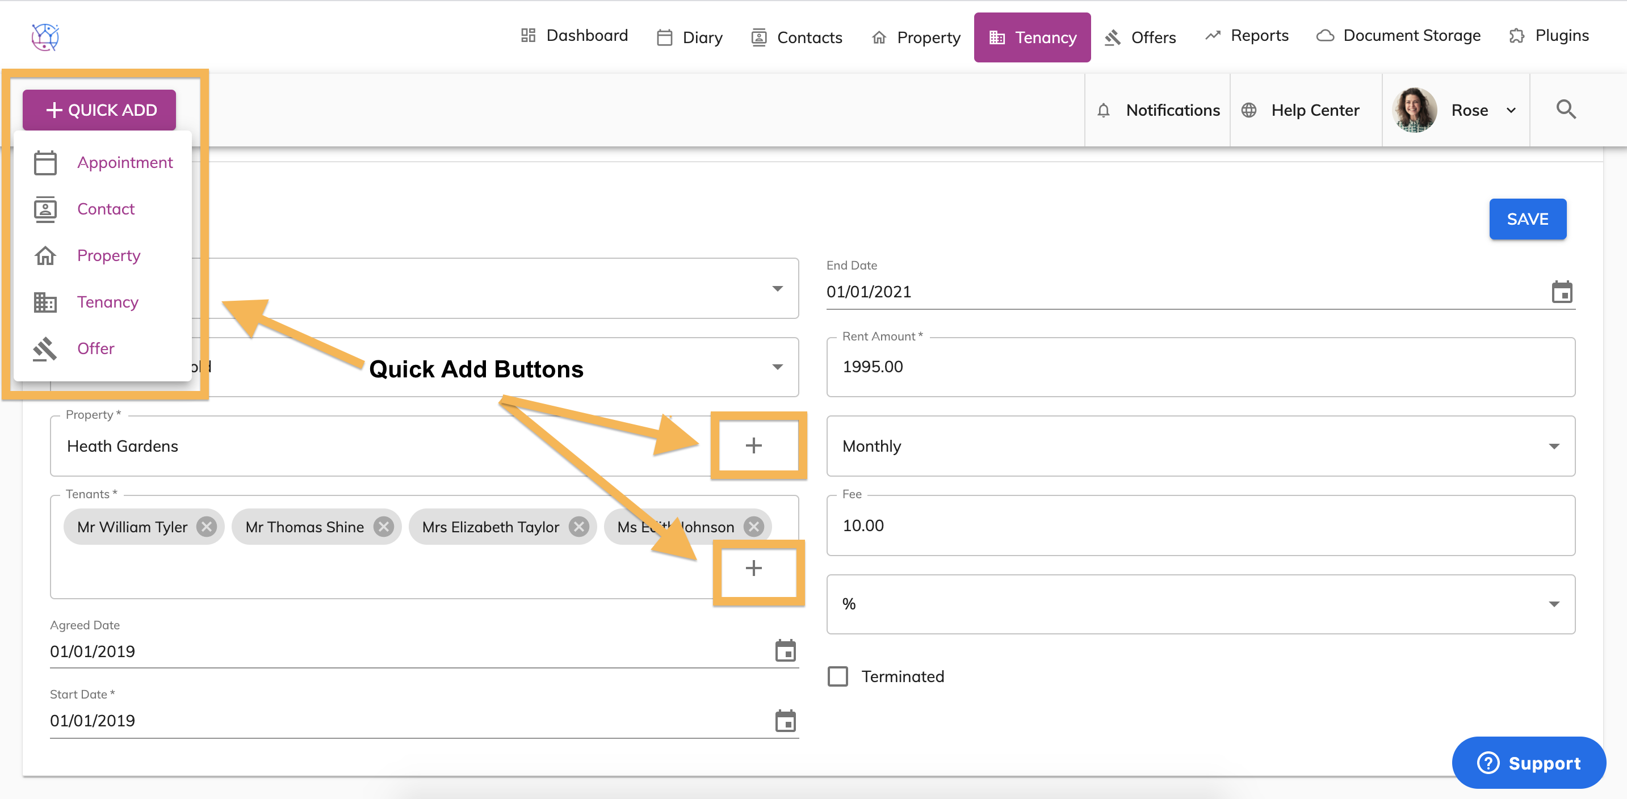Select the Offers gavel icon
The image size is (1627, 799).
pyautogui.click(x=1113, y=37)
